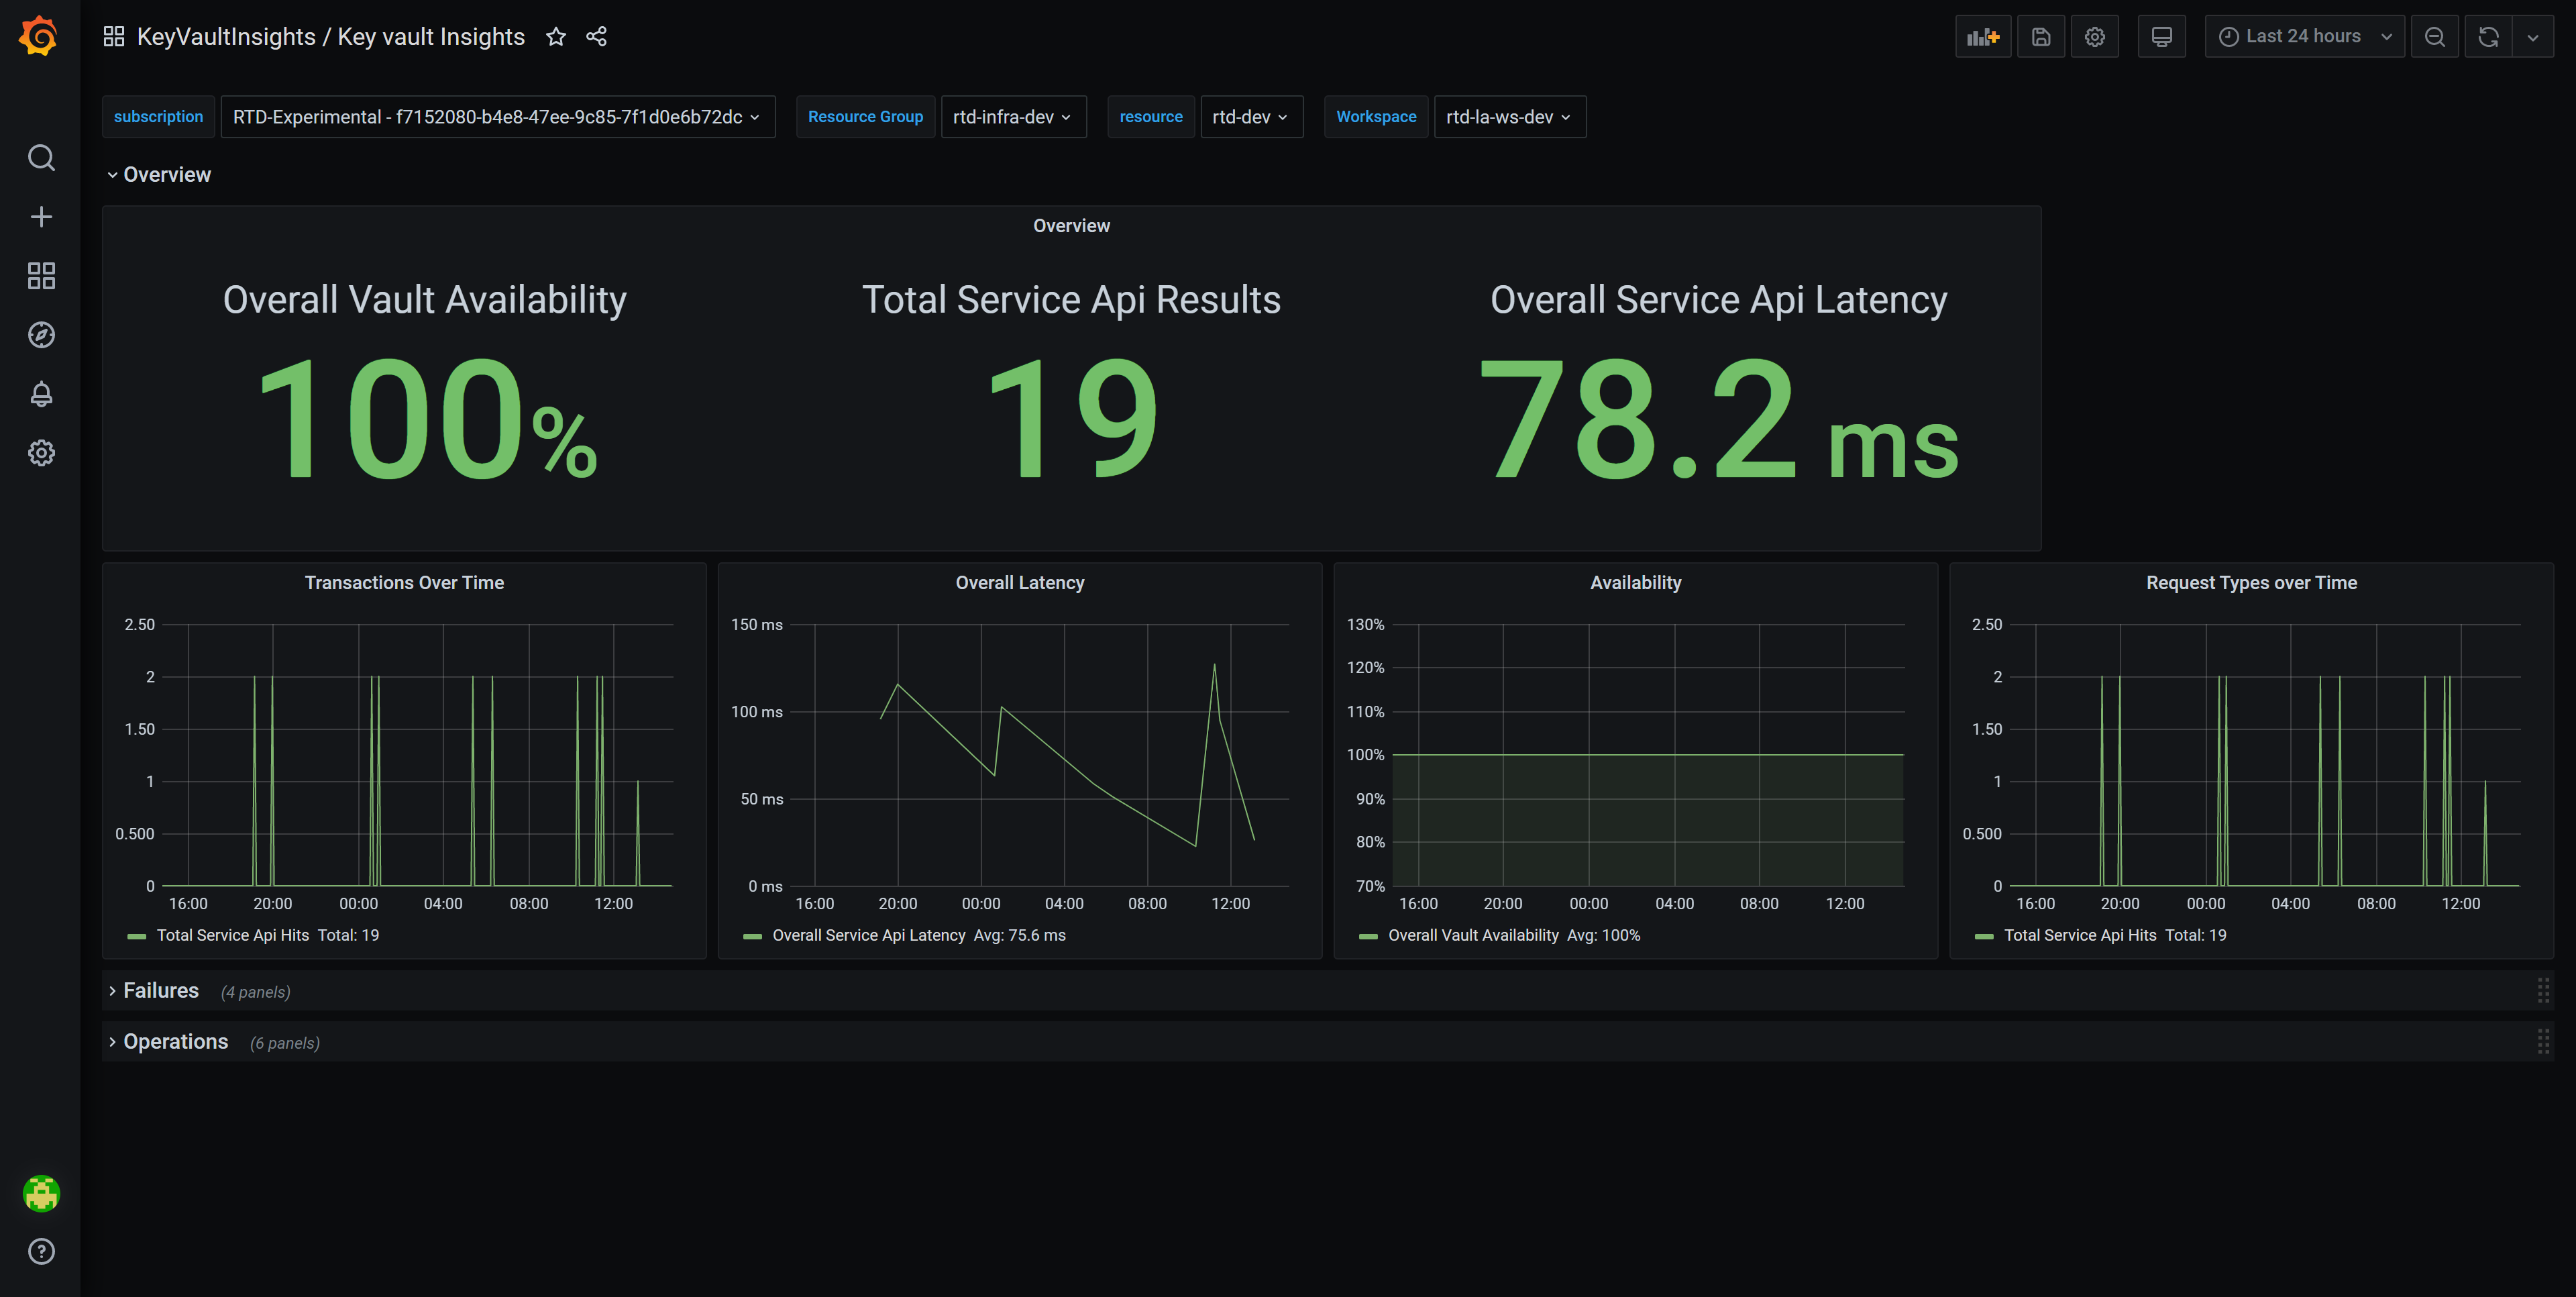
Task: Share dashboard using the share icon
Action: (597, 37)
